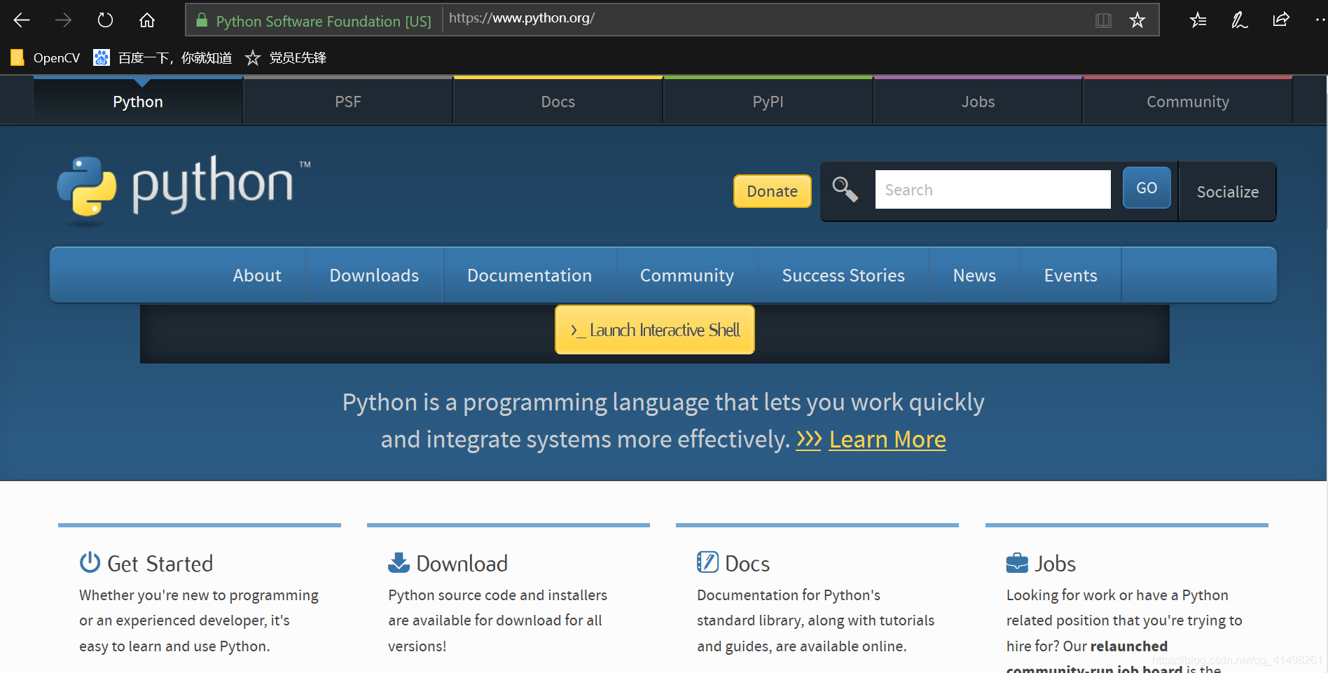Viewport: 1328px width, 673px height.
Task: Click the Get Started heading
Action: (160, 564)
